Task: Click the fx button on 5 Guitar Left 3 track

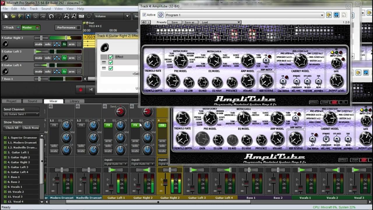Action: point(64,58)
